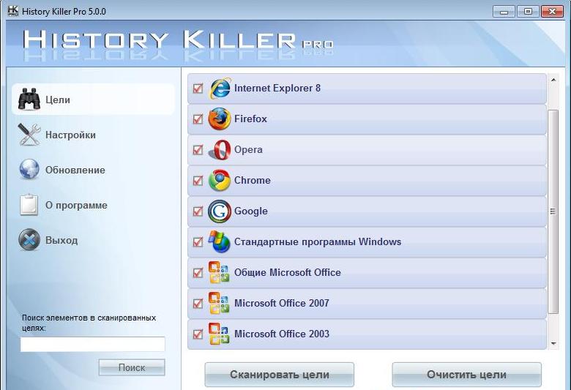Open the Настройки section

[x=70, y=135]
